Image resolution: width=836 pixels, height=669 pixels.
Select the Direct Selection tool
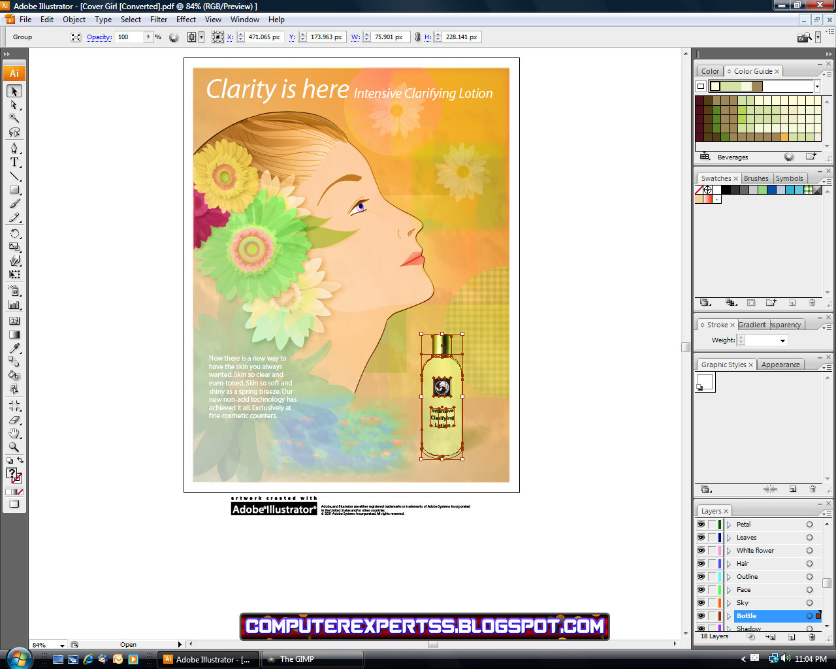(x=14, y=105)
